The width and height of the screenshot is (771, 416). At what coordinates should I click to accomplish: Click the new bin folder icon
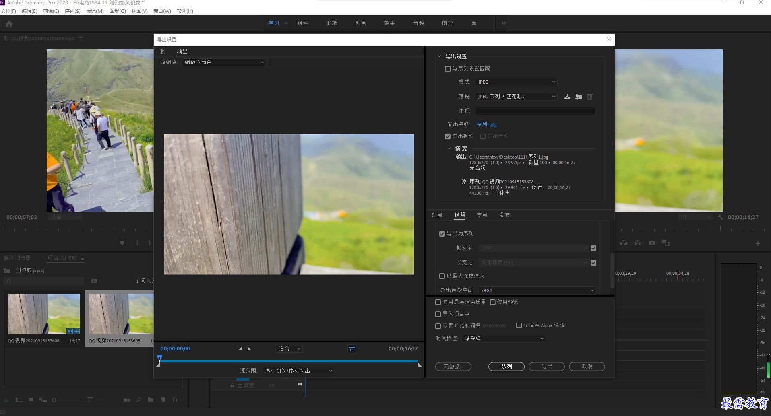coord(151,400)
